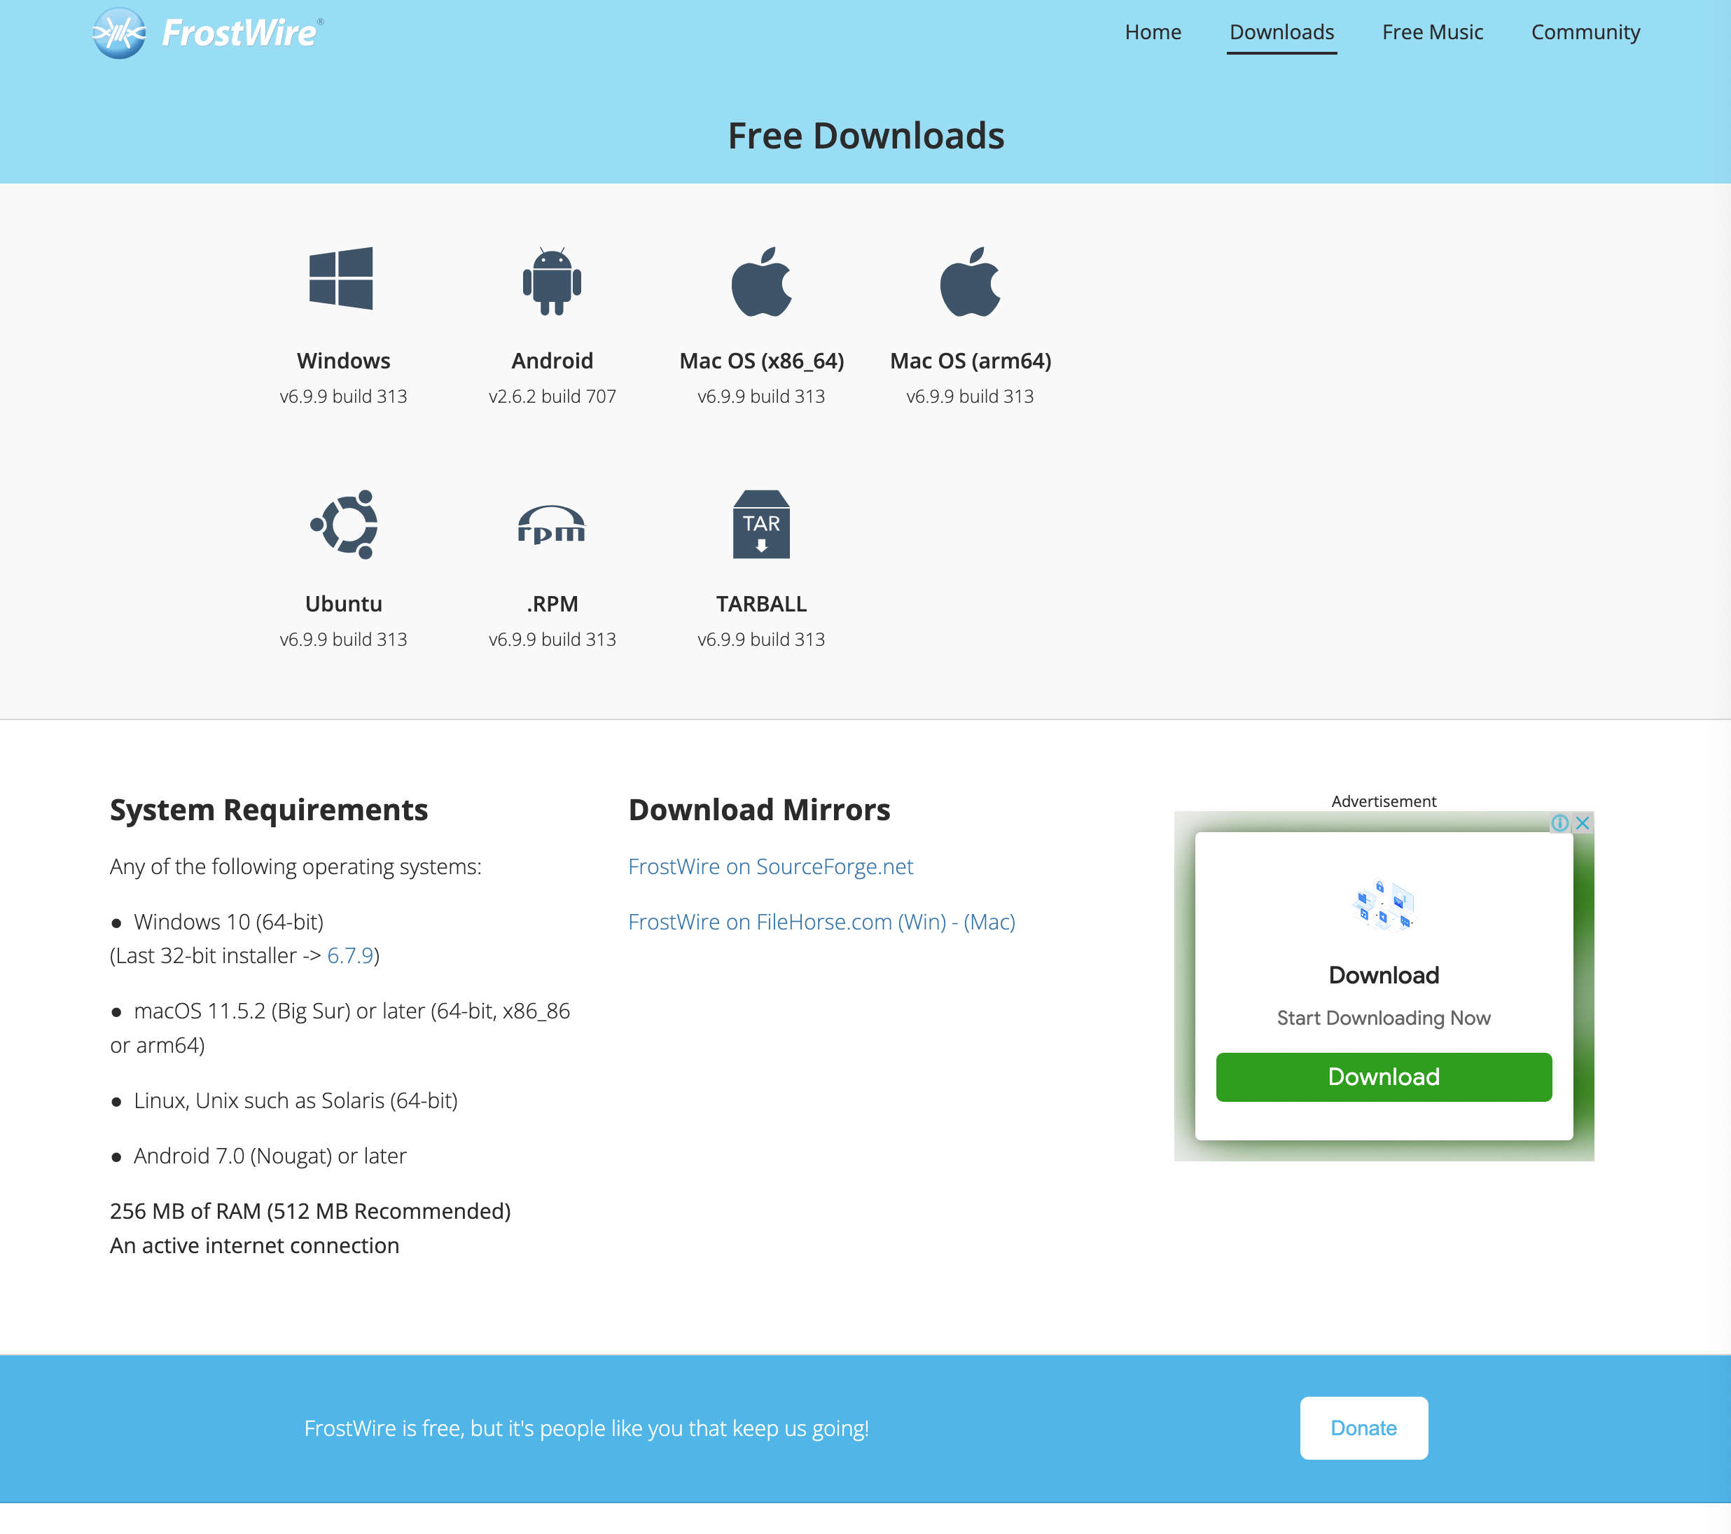Open the FileHorse (Mac) mirror link
Screen dimensions: 1731x1534
pyautogui.click(x=989, y=922)
